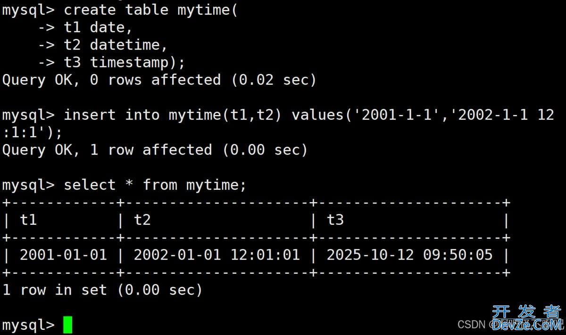The width and height of the screenshot is (566, 335).
Task: Click the 开发者 watermark logo text
Action: (x=526, y=312)
